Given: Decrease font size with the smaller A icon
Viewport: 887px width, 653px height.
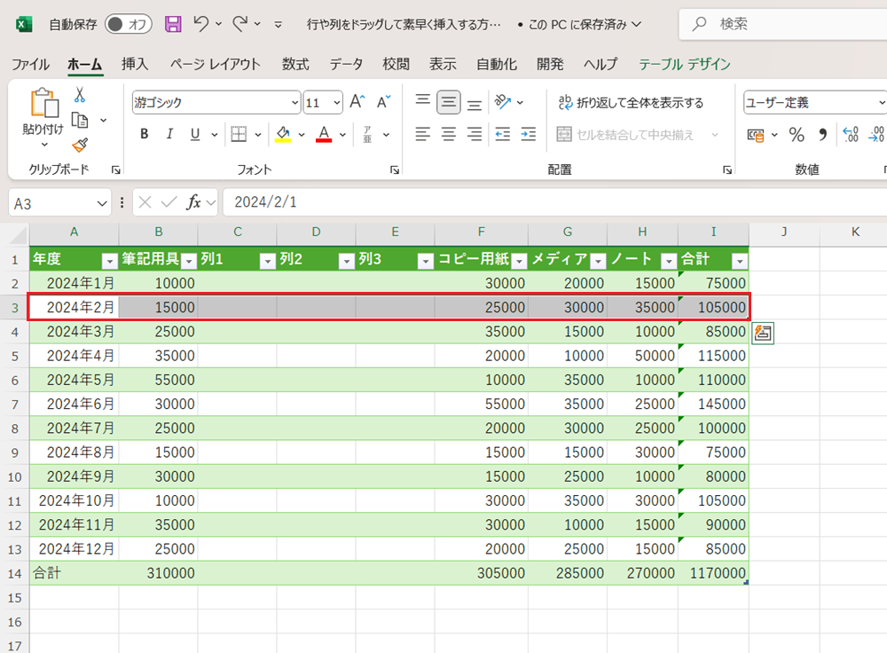Looking at the screenshot, I should tap(383, 102).
